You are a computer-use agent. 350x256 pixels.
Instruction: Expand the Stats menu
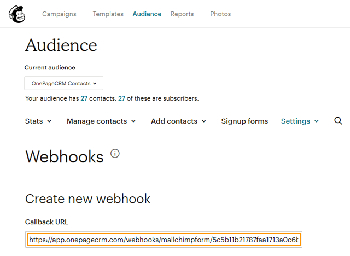[x=38, y=121]
